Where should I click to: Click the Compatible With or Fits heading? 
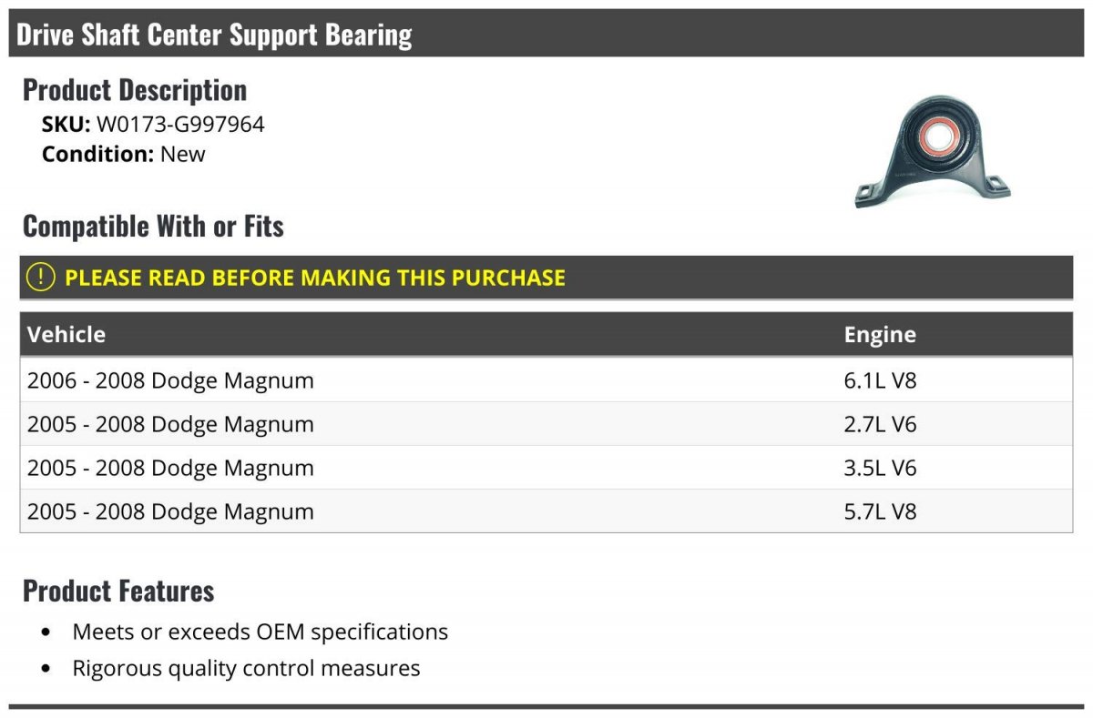click(x=153, y=226)
